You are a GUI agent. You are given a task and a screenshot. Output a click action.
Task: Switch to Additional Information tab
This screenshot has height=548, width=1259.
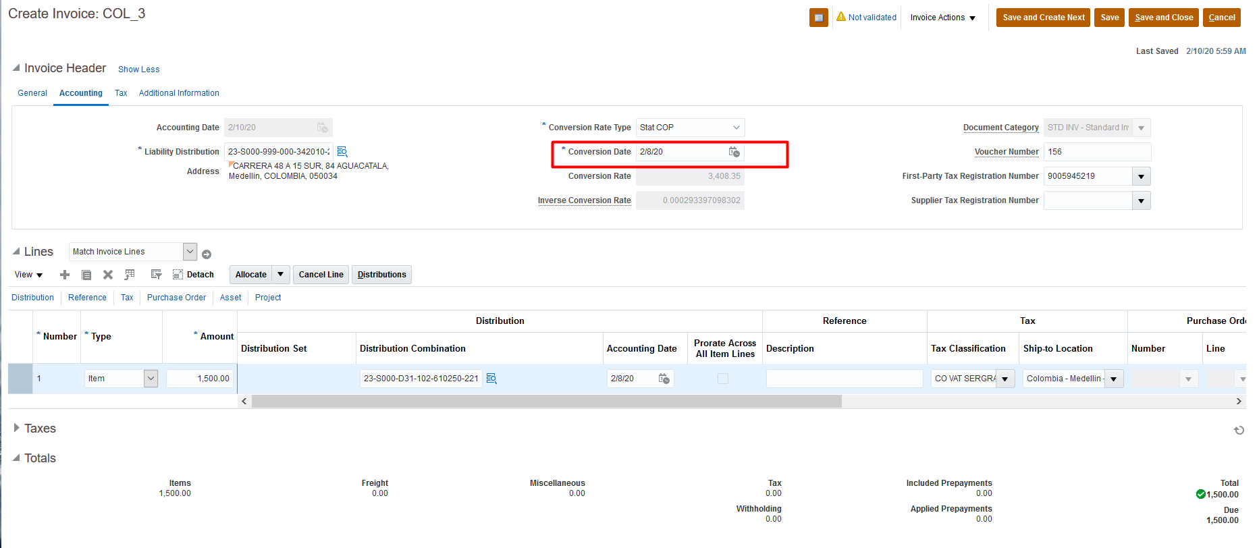point(179,93)
